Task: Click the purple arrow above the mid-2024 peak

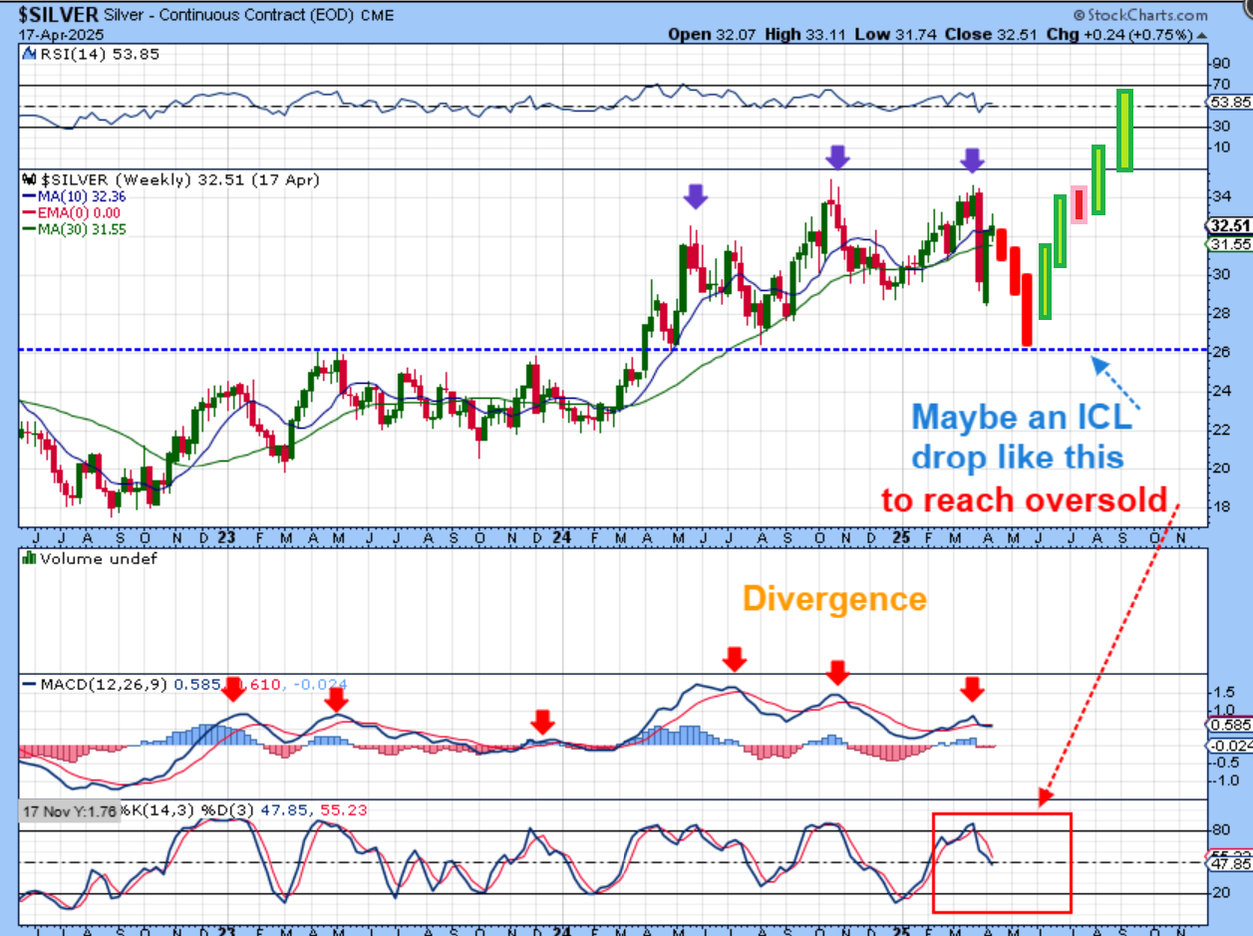Action: tap(696, 196)
